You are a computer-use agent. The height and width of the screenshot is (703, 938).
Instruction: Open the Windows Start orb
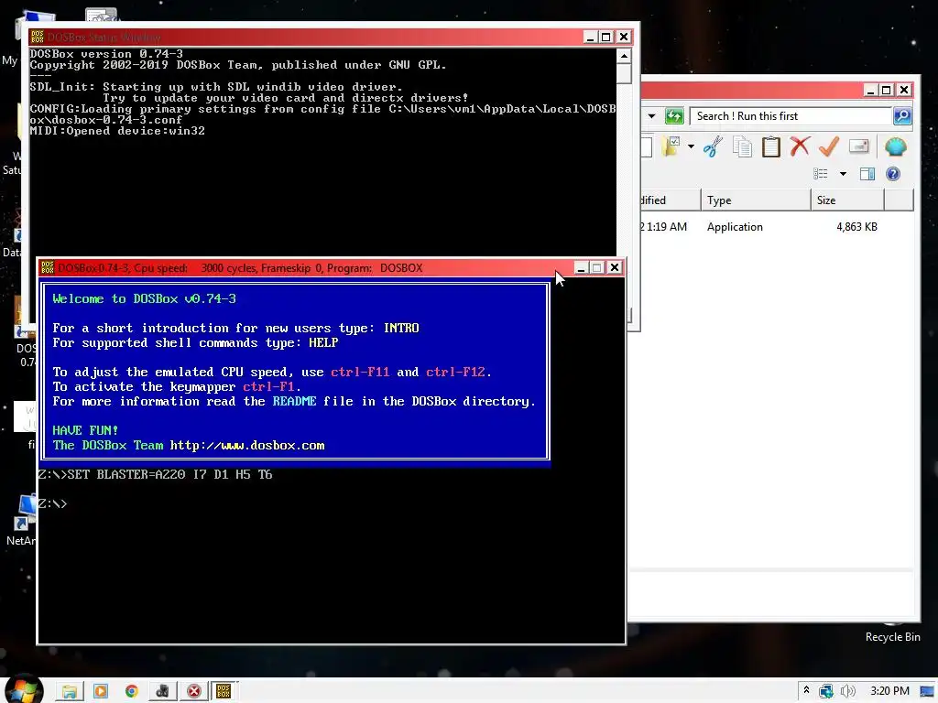point(23,690)
